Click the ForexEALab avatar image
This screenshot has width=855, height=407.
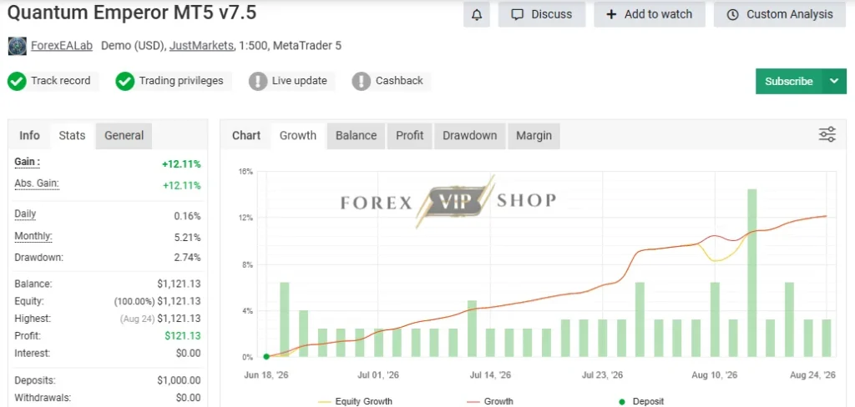click(x=18, y=46)
